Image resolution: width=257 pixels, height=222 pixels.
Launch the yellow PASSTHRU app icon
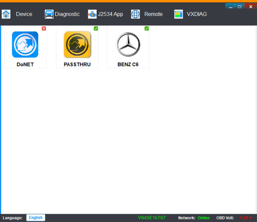coord(77,44)
